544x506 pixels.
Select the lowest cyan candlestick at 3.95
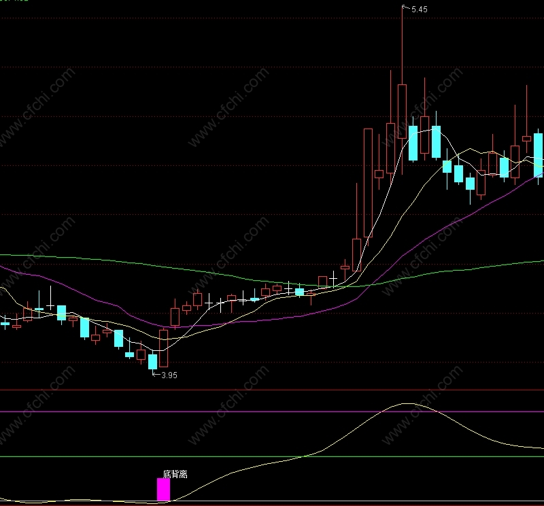point(152,362)
